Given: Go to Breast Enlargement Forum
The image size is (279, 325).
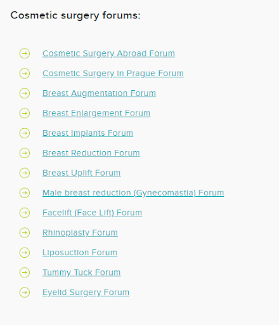Looking at the screenshot, I should (96, 113).
